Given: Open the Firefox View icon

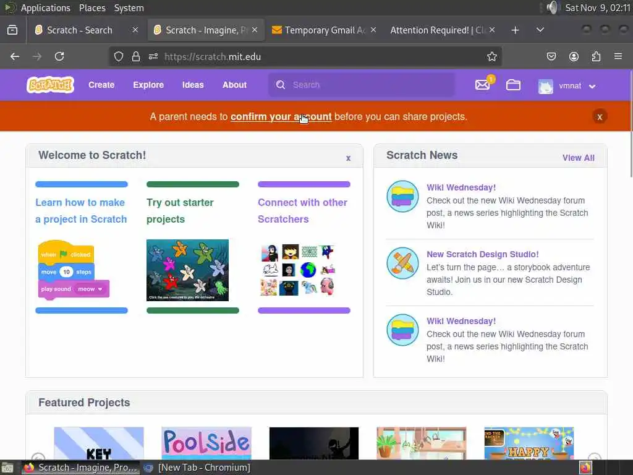Looking at the screenshot, I should click(12, 30).
